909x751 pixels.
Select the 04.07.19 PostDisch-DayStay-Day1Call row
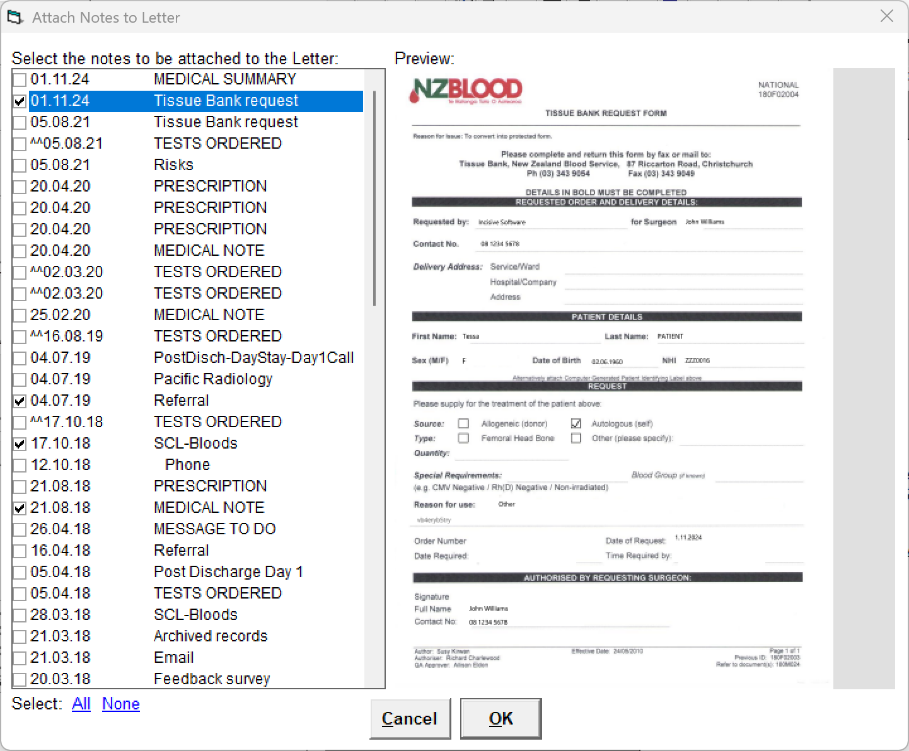point(196,358)
